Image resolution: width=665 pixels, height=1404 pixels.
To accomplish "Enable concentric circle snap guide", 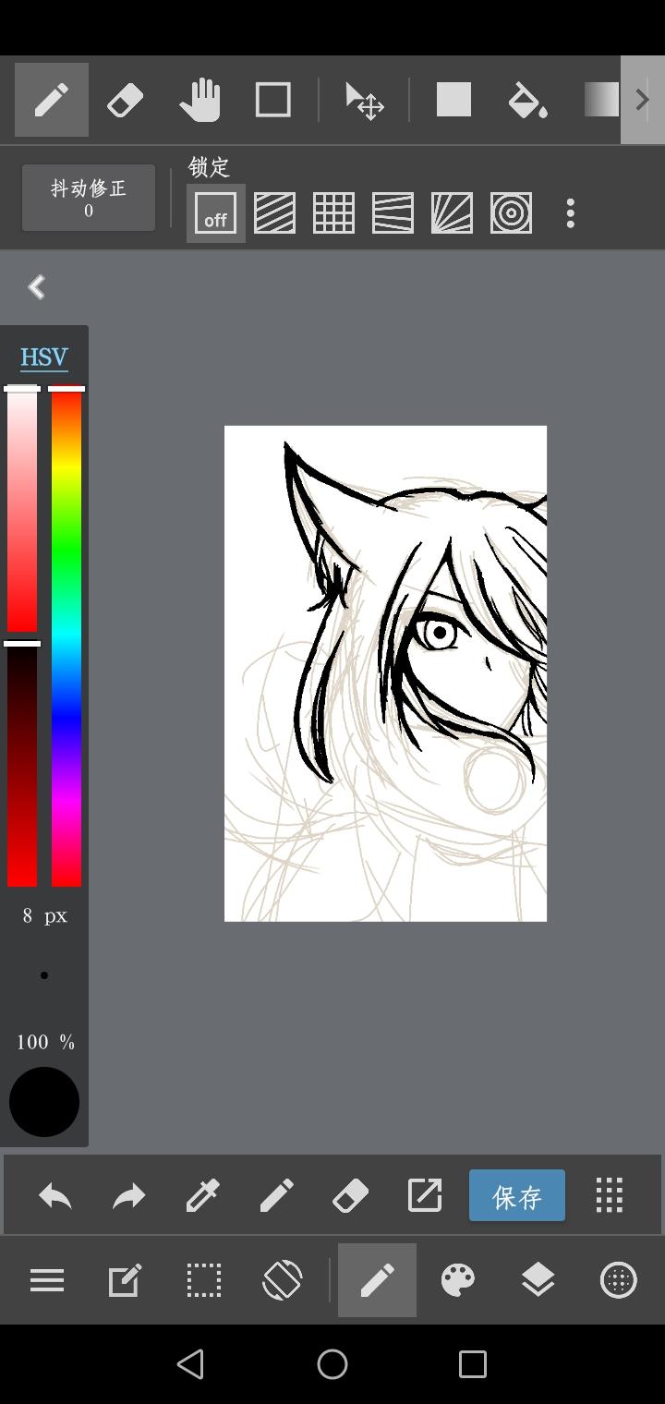I will (511, 213).
